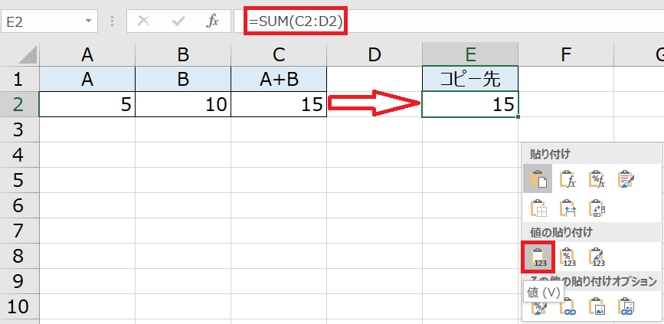Choose the Formatting-only paste icon
The height and width of the screenshot is (324, 664).
539,306
